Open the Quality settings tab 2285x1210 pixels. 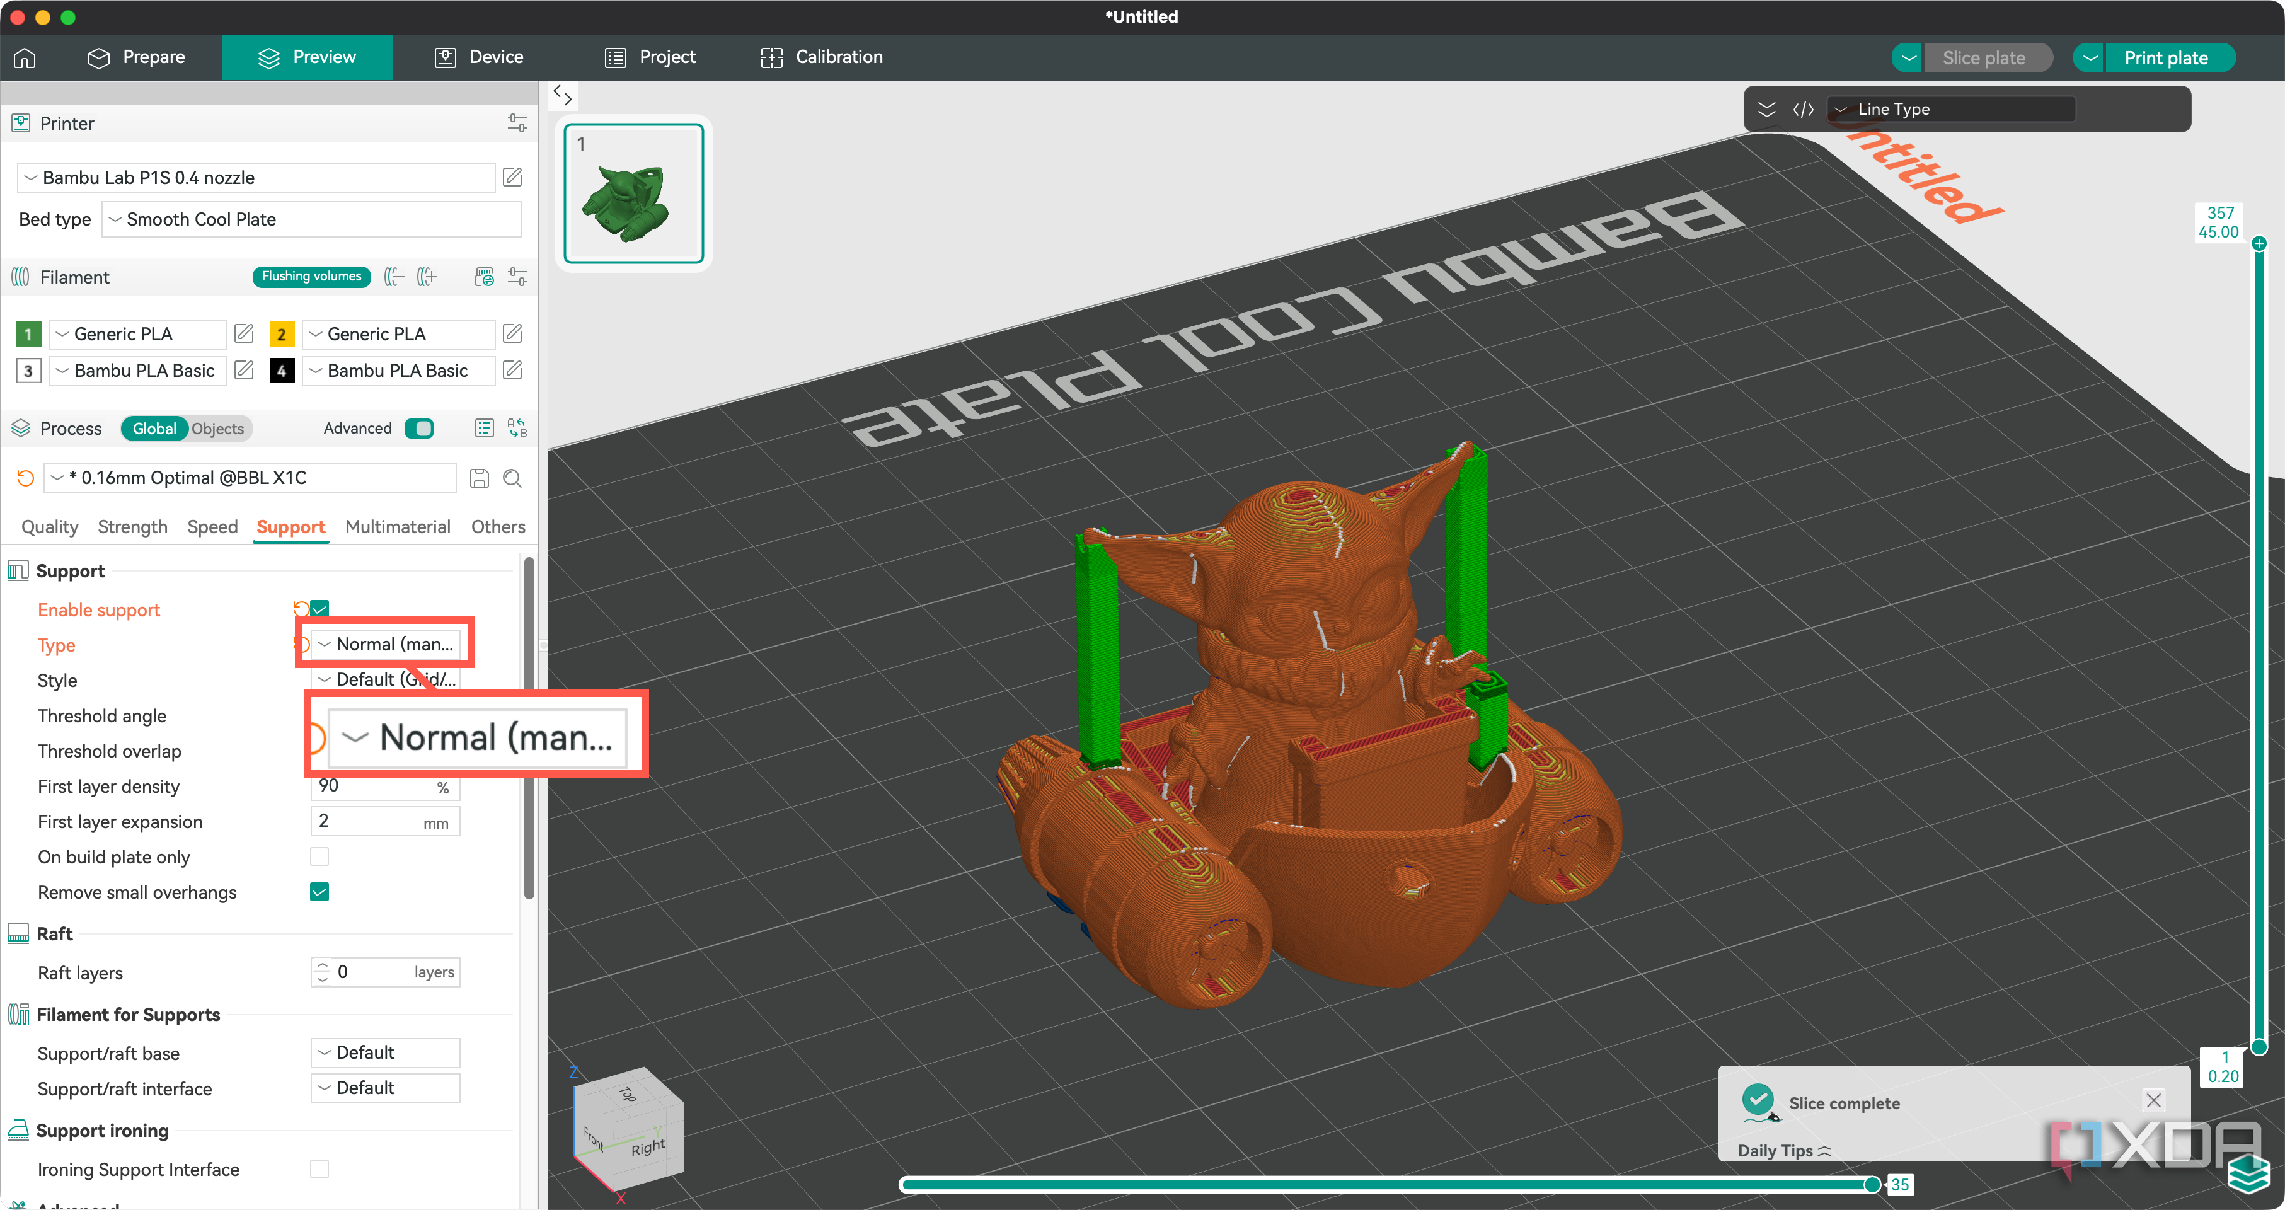50,527
